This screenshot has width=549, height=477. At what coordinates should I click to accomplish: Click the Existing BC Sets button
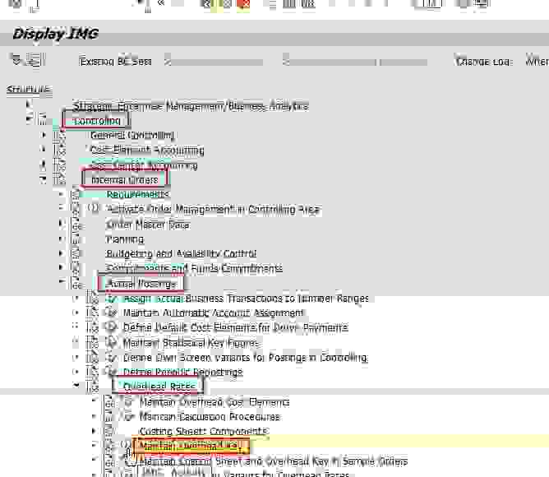(x=116, y=62)
